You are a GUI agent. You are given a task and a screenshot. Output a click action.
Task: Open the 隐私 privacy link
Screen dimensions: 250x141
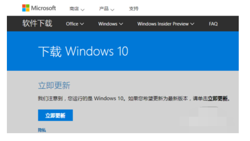42,130
